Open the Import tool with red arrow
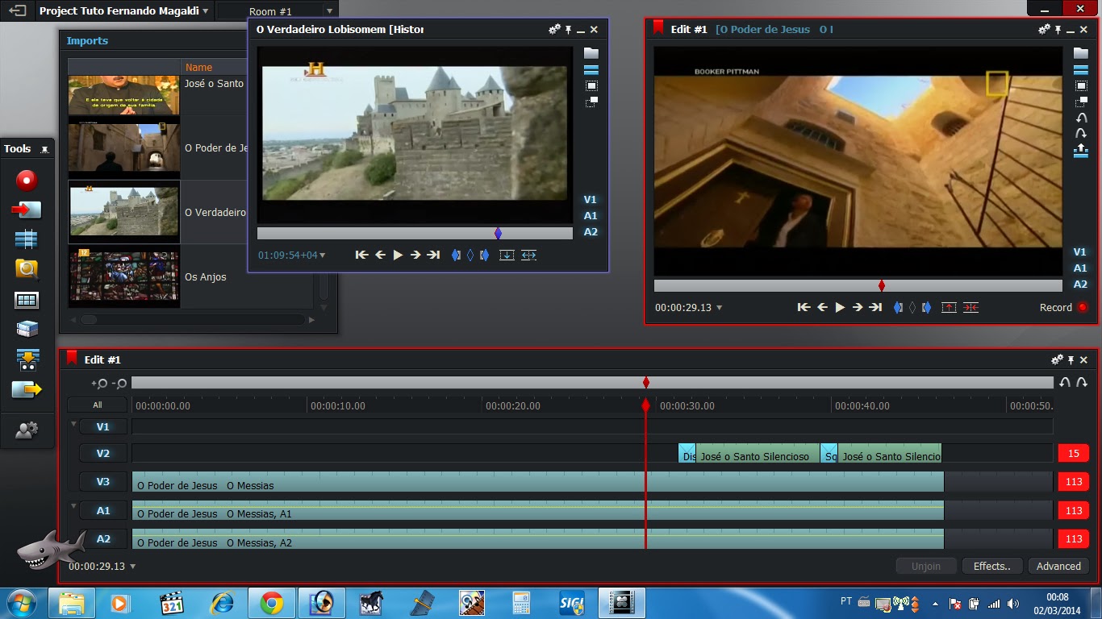The width and height of the screenshot is (1102, 619). [27, 210]
